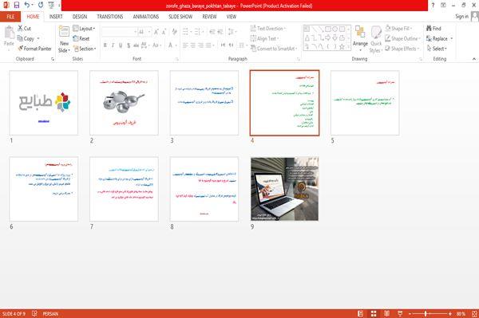The image size is (479, 318).
Task: Open Quick Styles gallery
Action: tap(376, 40)
